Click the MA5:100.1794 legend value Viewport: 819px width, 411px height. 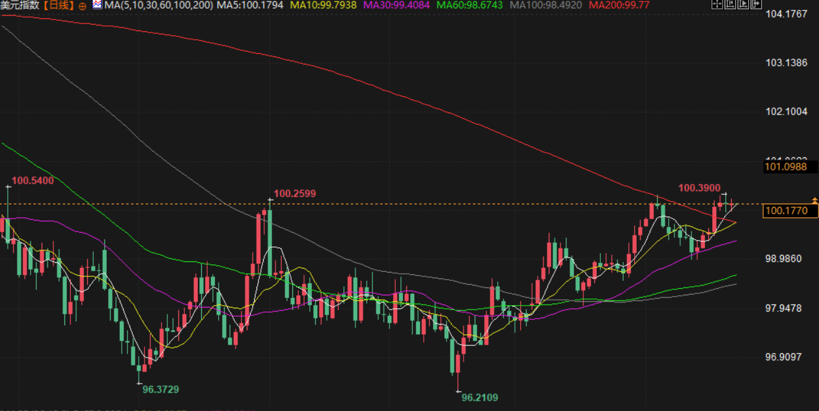click(x=250, y=5)
